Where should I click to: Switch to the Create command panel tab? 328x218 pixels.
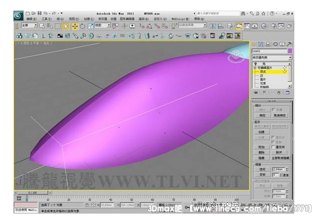pyautogui.click(x=254, y=44)
